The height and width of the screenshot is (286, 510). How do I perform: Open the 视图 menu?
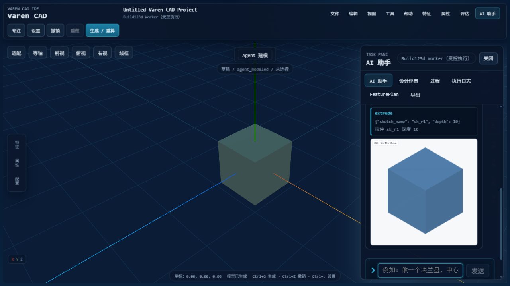click(371, 14)
